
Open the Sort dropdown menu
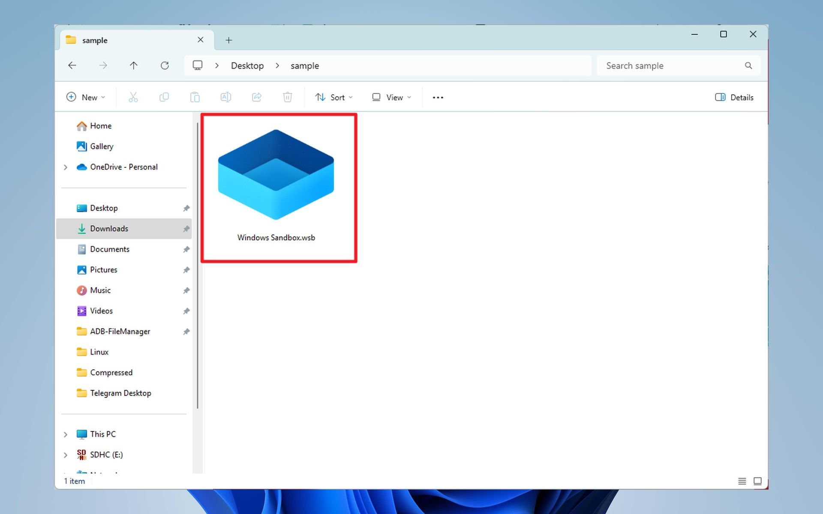(x=334, y=97)
